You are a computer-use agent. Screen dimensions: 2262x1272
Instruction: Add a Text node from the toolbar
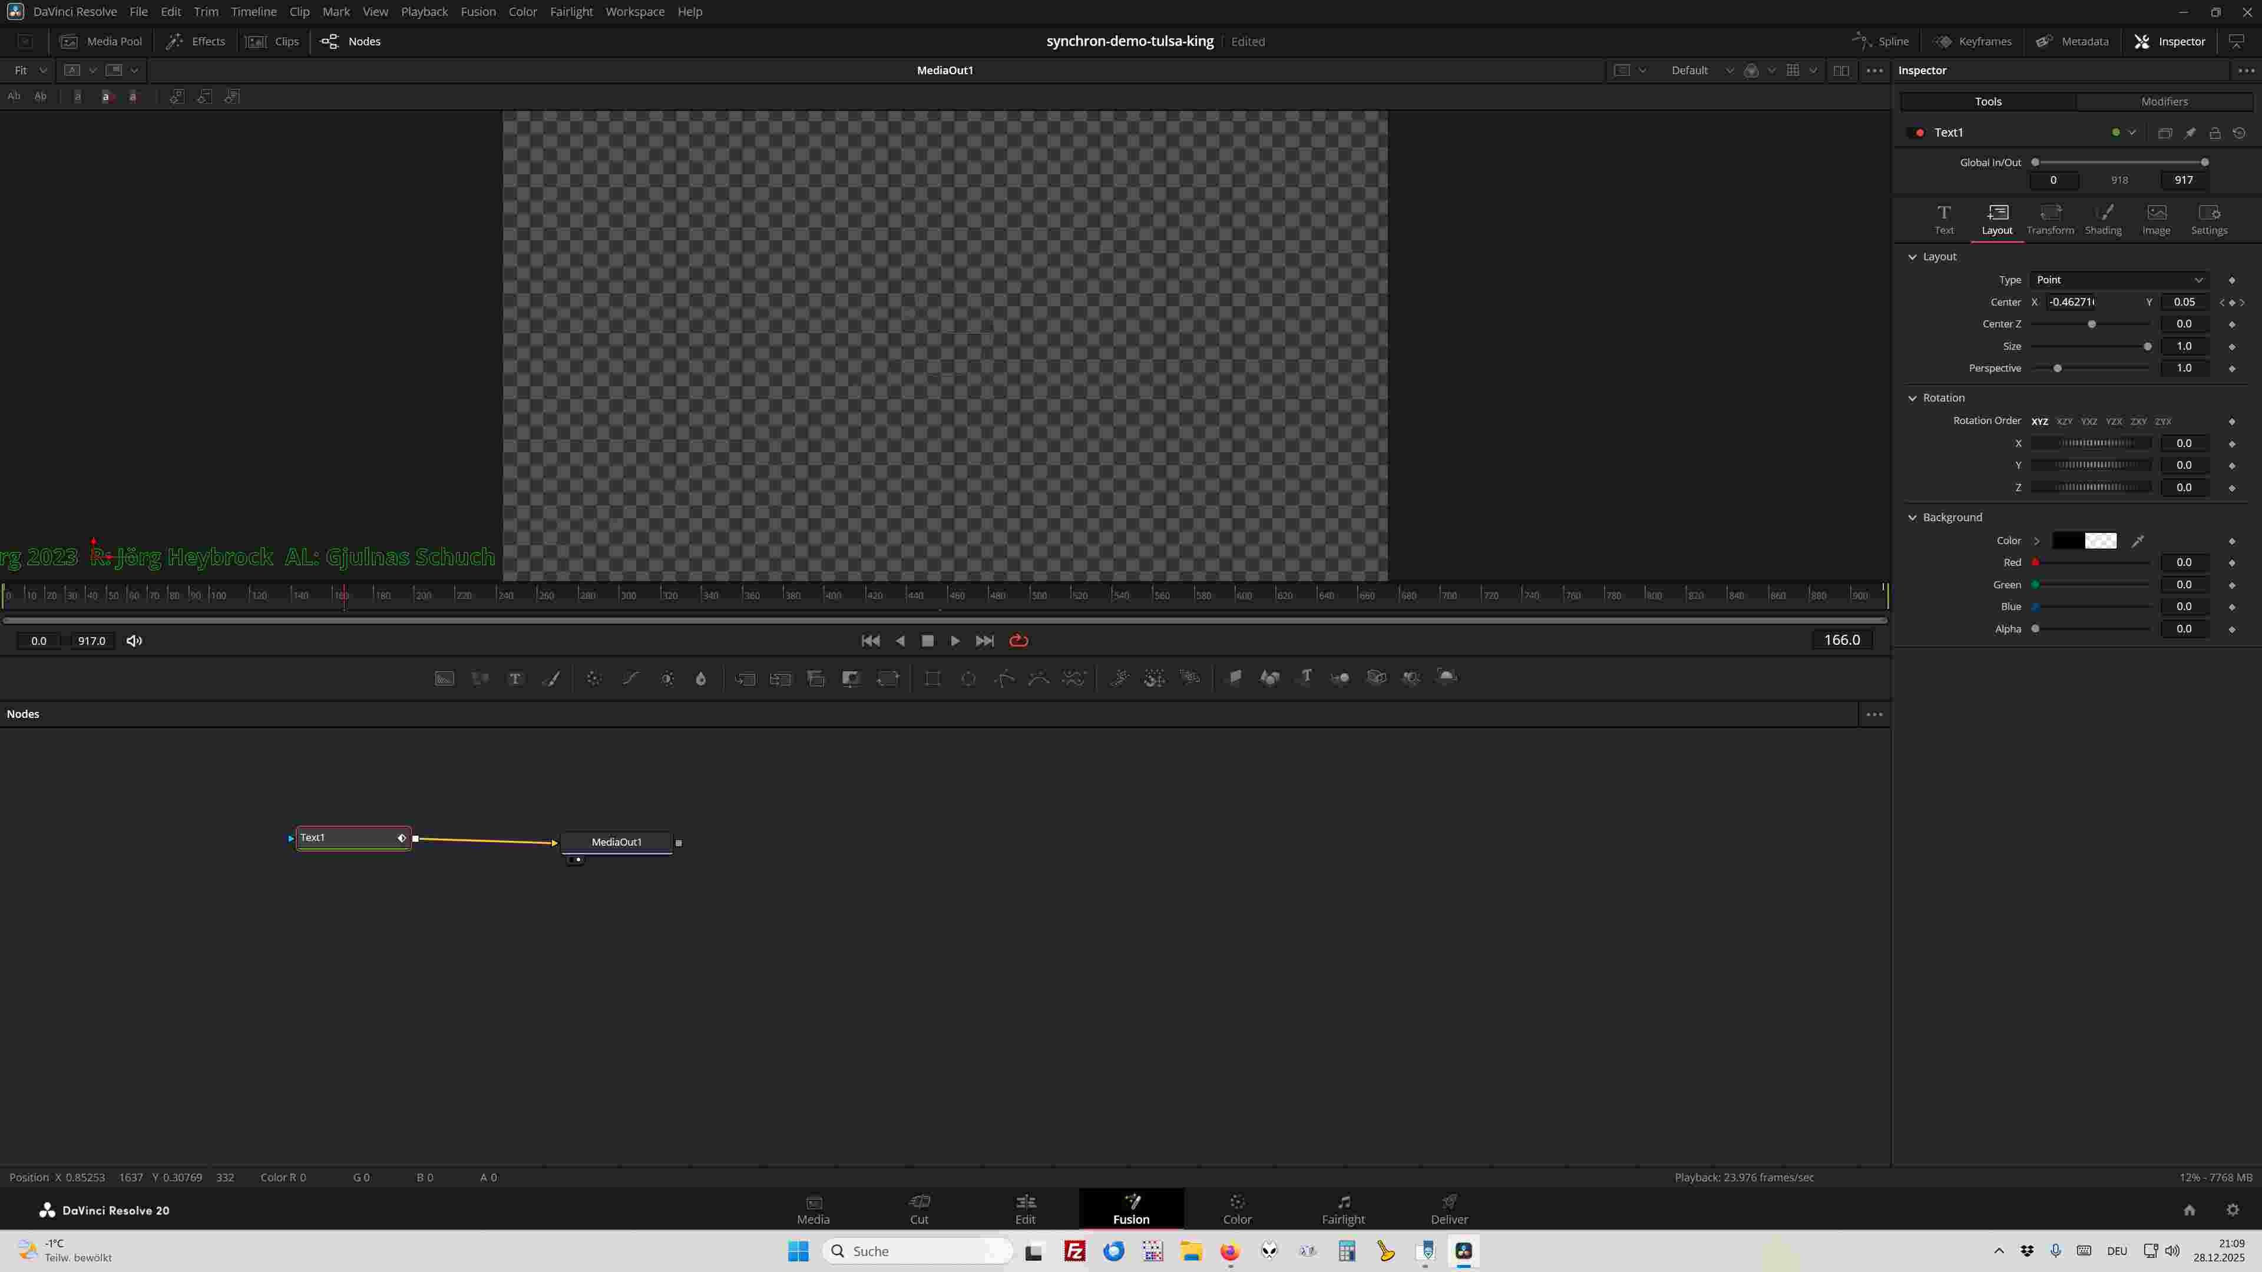515,678
